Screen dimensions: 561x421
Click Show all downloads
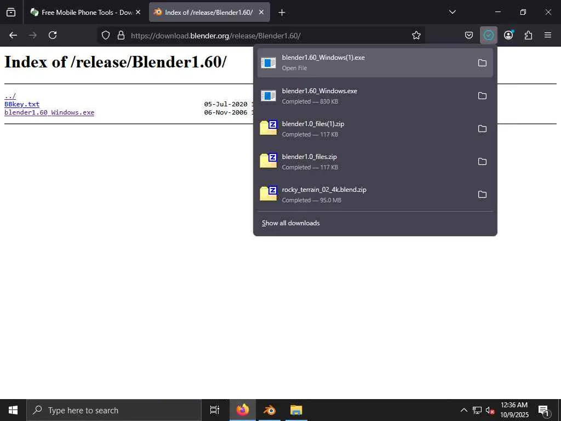(x=290, y=223)
